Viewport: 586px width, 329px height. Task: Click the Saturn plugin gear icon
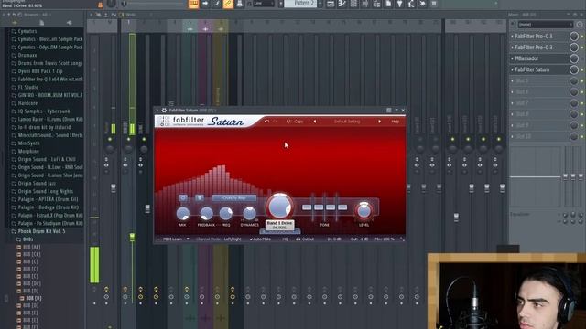coord(164,111)
